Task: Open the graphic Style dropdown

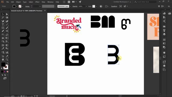Action: pos(96,6)
